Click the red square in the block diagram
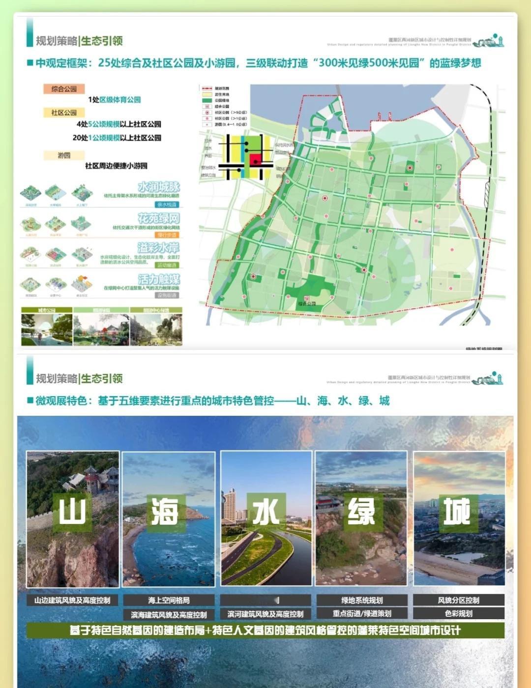 pos(256,160)
